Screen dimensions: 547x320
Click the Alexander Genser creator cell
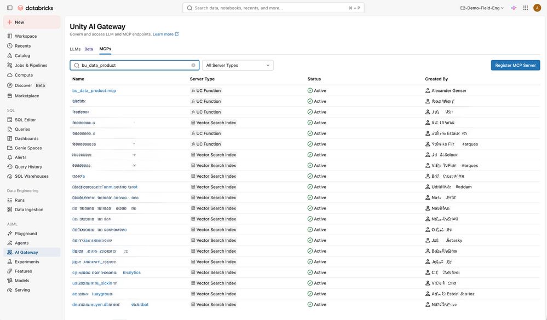pos(446,91)
